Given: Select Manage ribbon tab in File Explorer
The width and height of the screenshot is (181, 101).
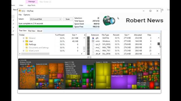Looking at the screenshot, I should [x=31, y=2].
